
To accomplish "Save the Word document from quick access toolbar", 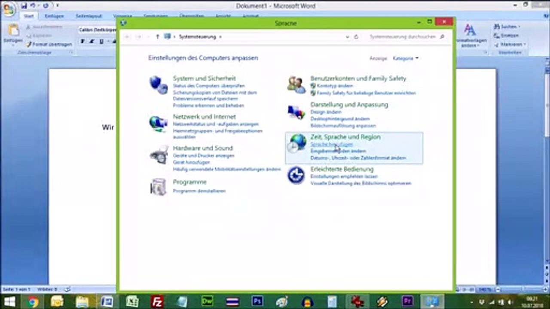I will pos(24,6).
